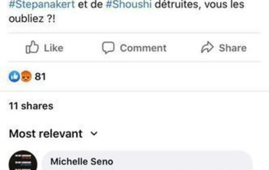Open the #Stepanakert hashtag link
The height and width of the screenshot is (170, 269).
click(x=42, y=4)
